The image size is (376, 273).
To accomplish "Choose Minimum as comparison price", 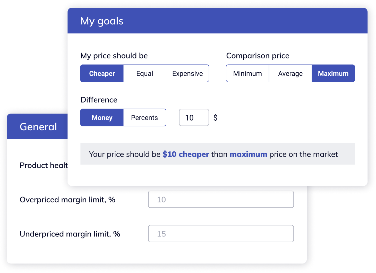I will click(247, 73).
